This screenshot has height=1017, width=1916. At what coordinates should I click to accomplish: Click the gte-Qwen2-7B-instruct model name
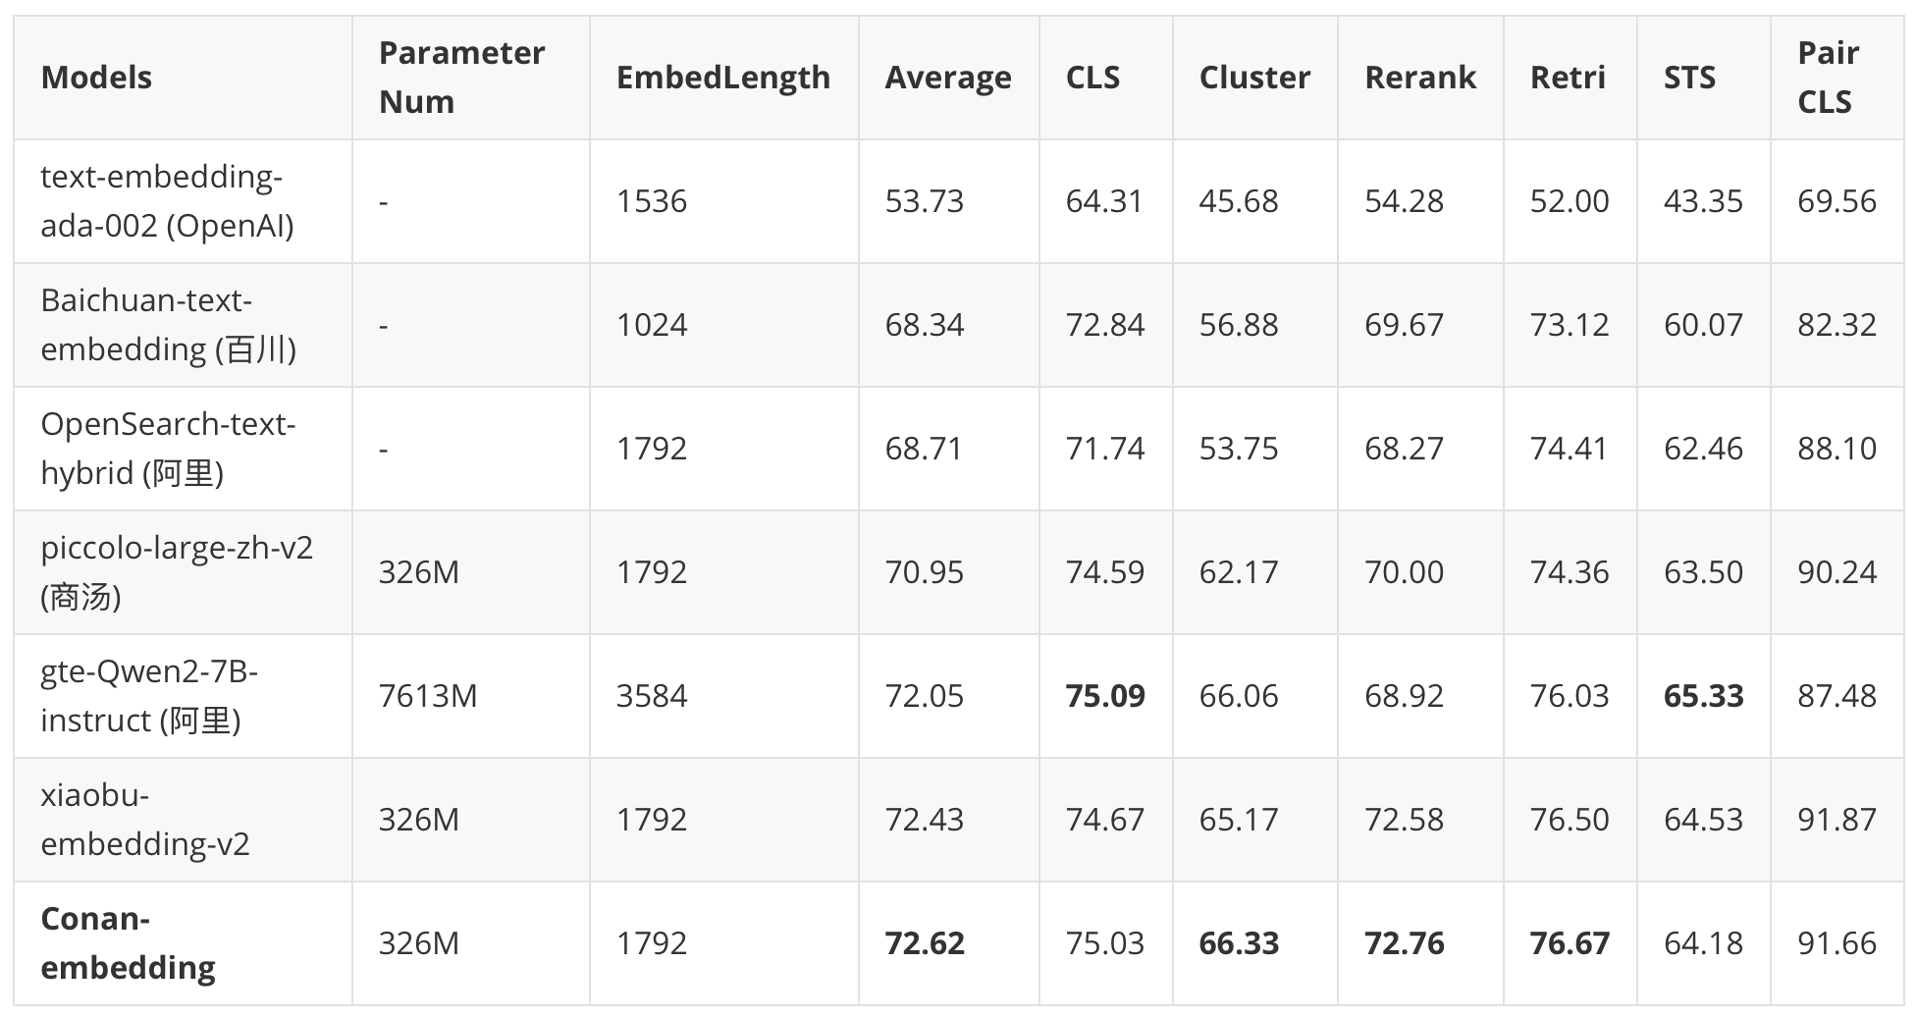coord(149,696)
